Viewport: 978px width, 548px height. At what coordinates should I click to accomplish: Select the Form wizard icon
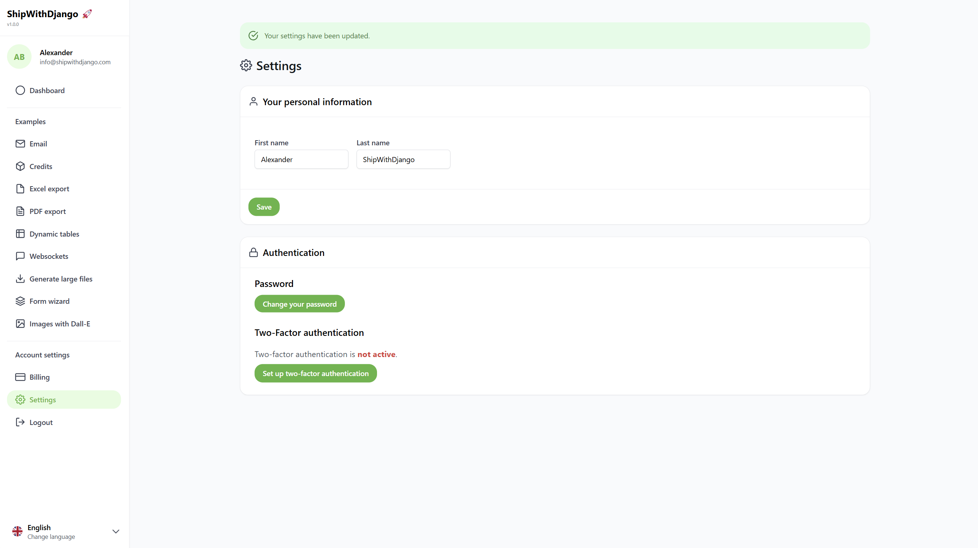coord(19,301)
